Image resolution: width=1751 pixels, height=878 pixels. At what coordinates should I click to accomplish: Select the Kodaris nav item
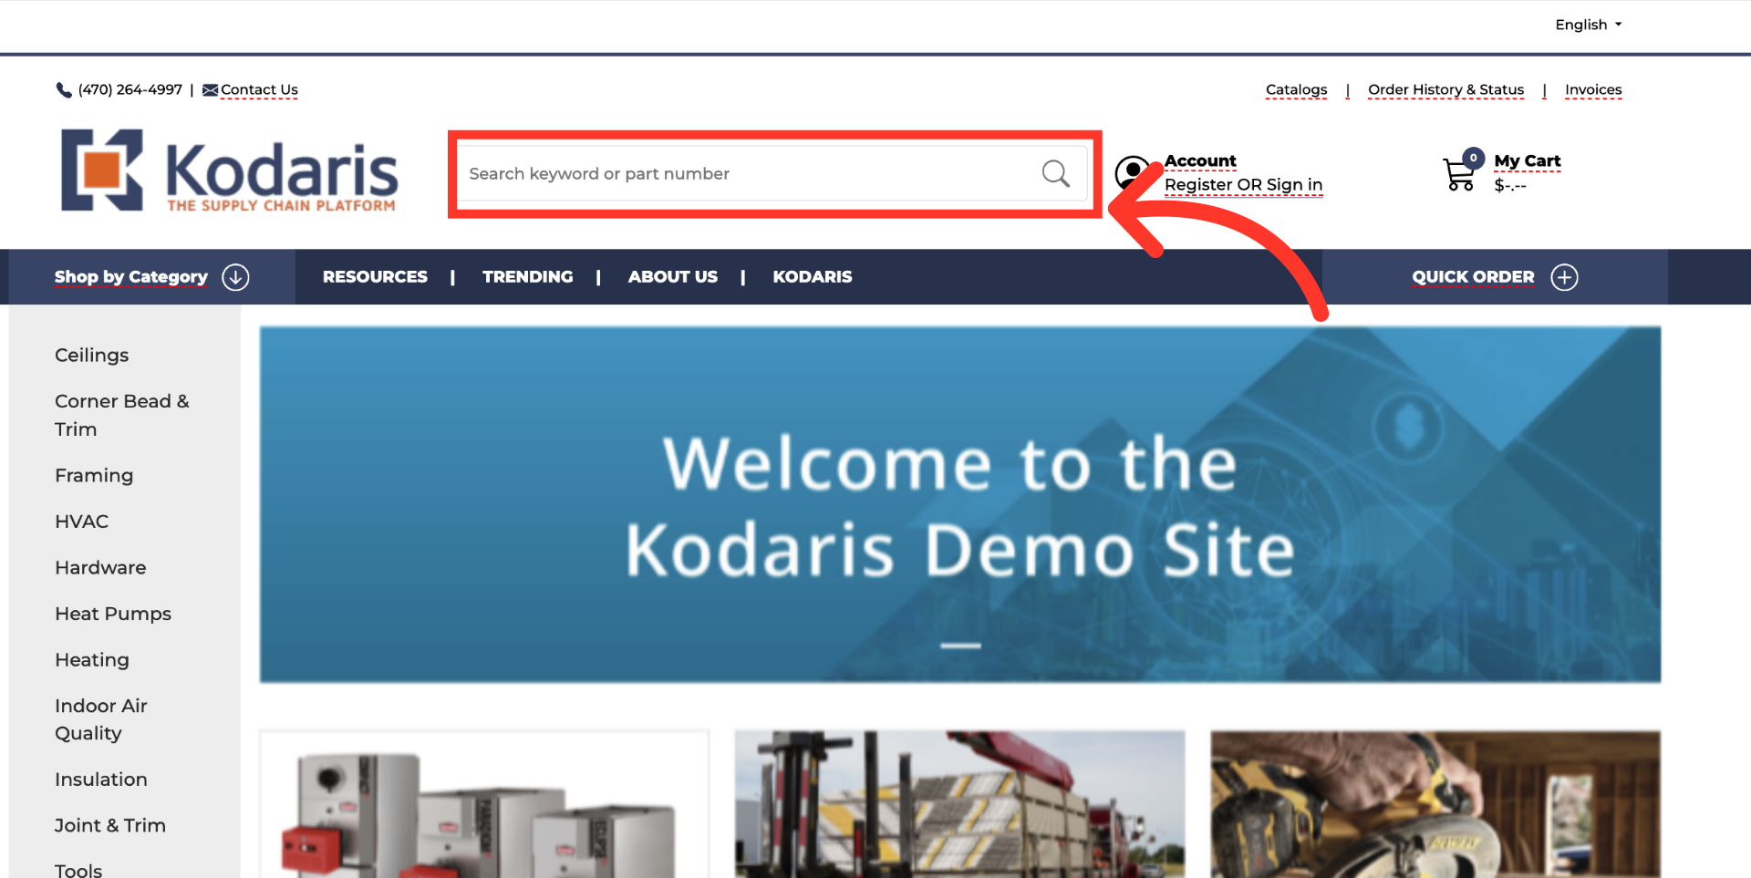[x=813, y=277]
